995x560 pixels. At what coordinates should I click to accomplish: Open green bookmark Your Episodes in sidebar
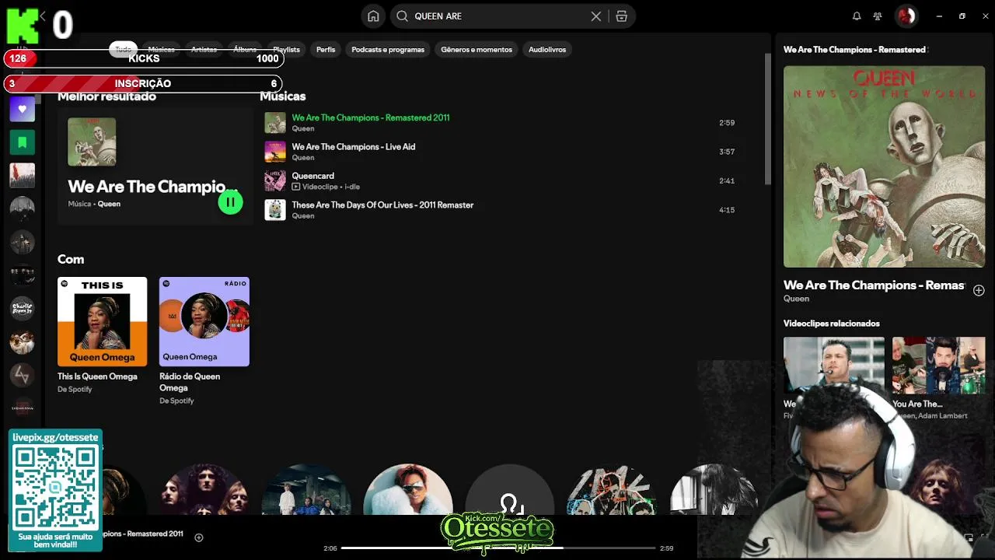pos(22,142)
